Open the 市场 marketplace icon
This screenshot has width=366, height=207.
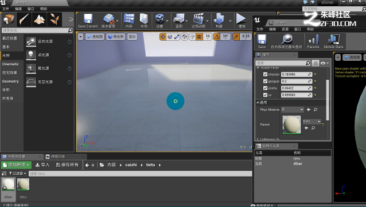point(144,21)
